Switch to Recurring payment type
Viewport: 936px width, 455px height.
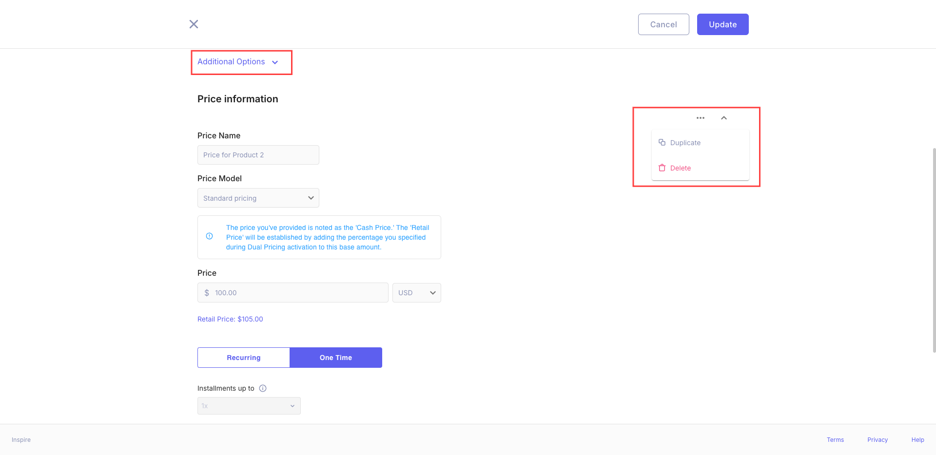[x=244, y=358]
